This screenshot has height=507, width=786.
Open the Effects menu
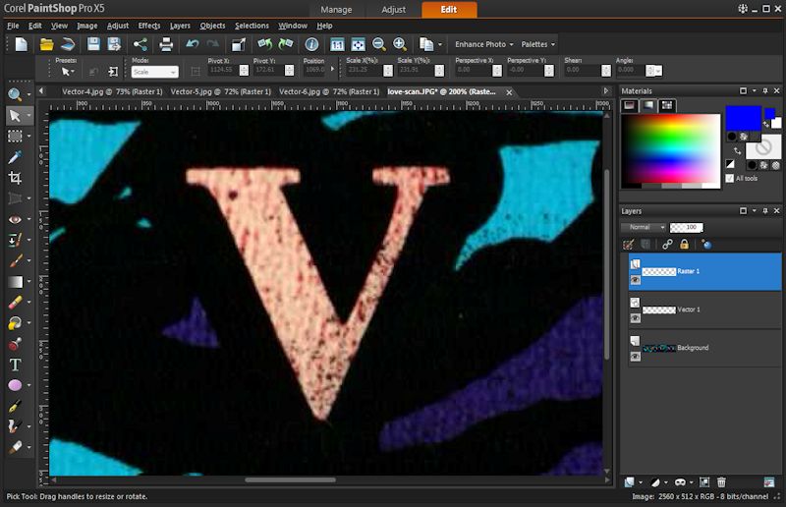coord(149,26)
